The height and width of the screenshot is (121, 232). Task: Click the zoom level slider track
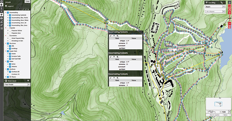click(230, 19)
